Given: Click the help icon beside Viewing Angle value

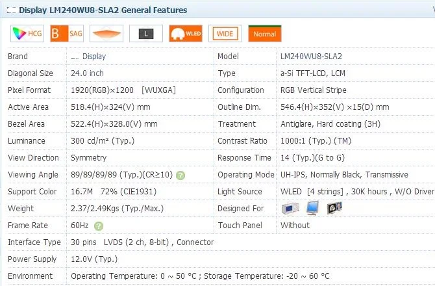Looking at the screenshot, I should pyautogui.click(x=180, y=175).
